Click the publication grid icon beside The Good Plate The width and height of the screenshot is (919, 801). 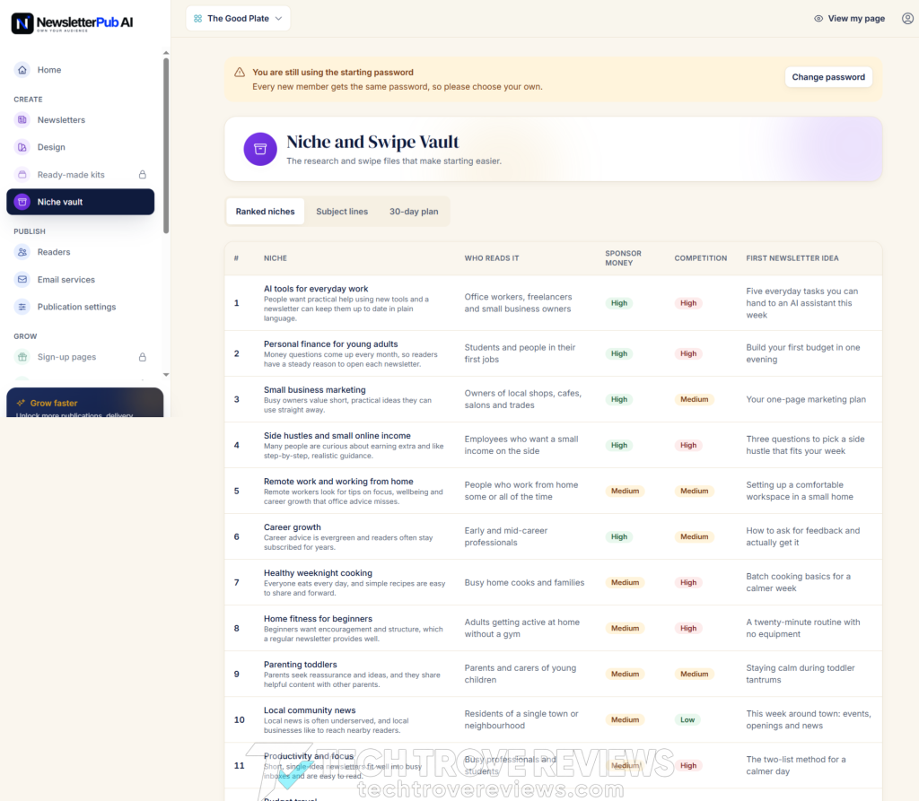click(x=198, y=19)
